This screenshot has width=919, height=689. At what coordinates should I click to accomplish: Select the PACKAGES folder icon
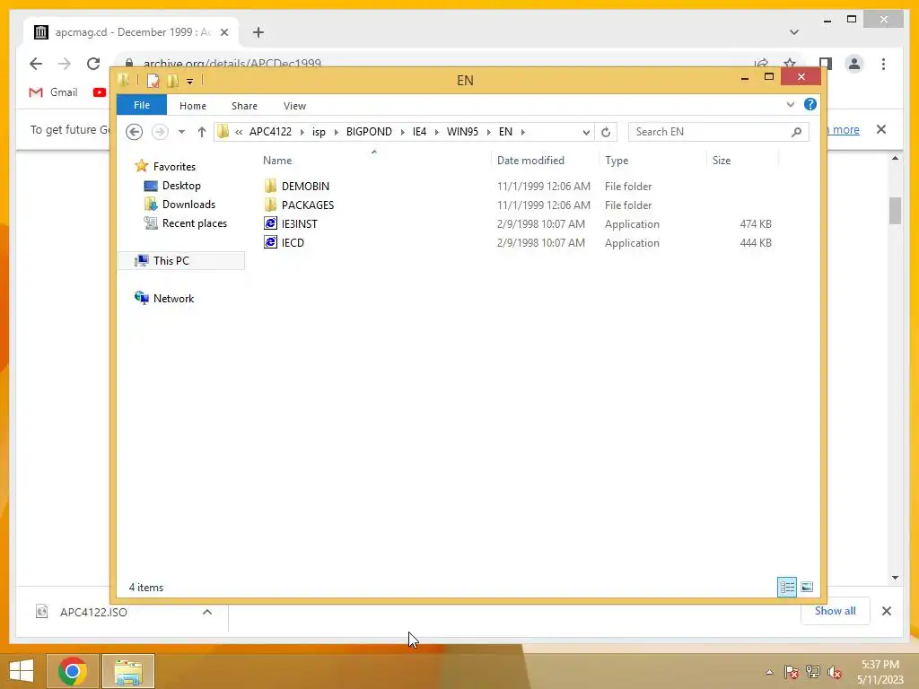270,205
